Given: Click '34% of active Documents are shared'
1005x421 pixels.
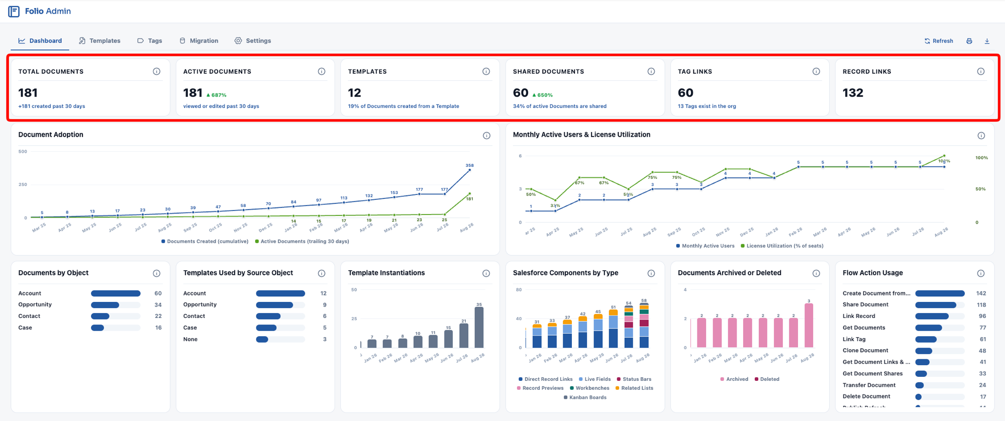Looking at the screenshot, I should point(560,107).
